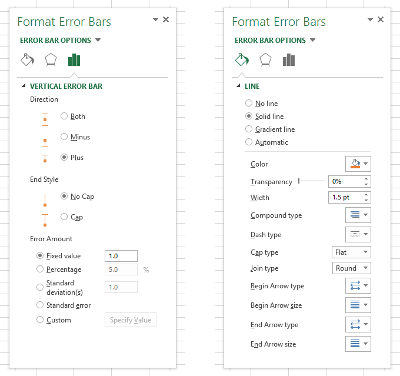Select Standard deviation(s) option
This screenshot has width=400, height=376.
point(40,287)
